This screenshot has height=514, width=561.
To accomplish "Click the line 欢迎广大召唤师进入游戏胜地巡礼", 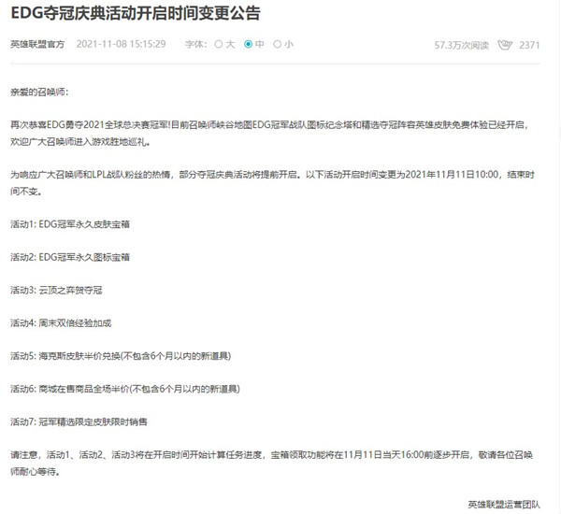I will click(x=80, y=142).
